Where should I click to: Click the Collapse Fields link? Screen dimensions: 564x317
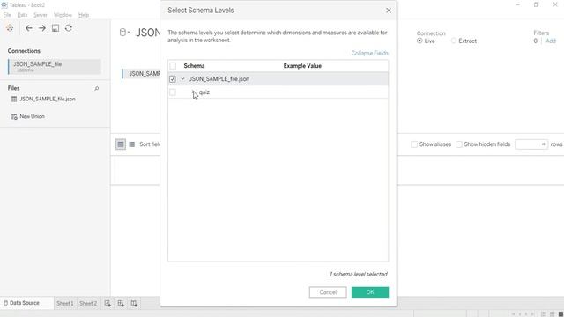[x=370, y=53]
